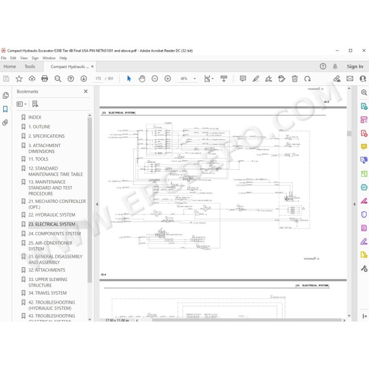Click the document vertical scrollbar thumb
This screenshot has height=369, width=369.
pyautogui.click(x=349, y=133)
